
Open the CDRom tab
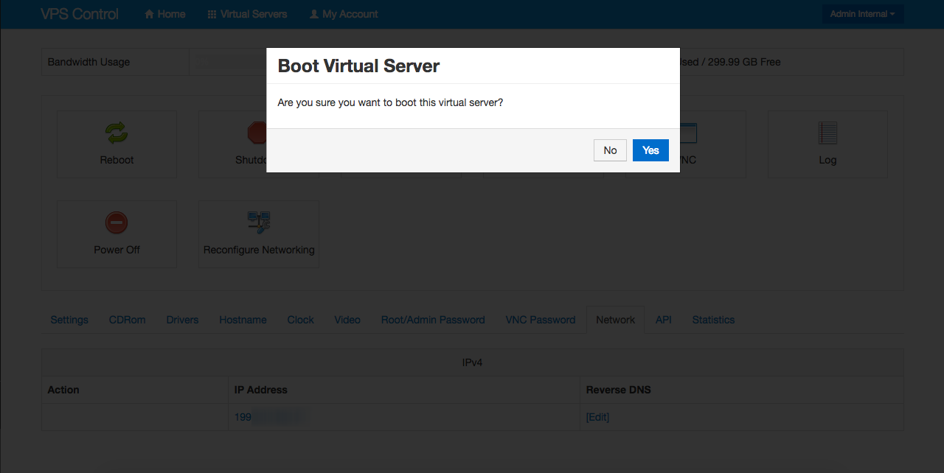(127, 320)
